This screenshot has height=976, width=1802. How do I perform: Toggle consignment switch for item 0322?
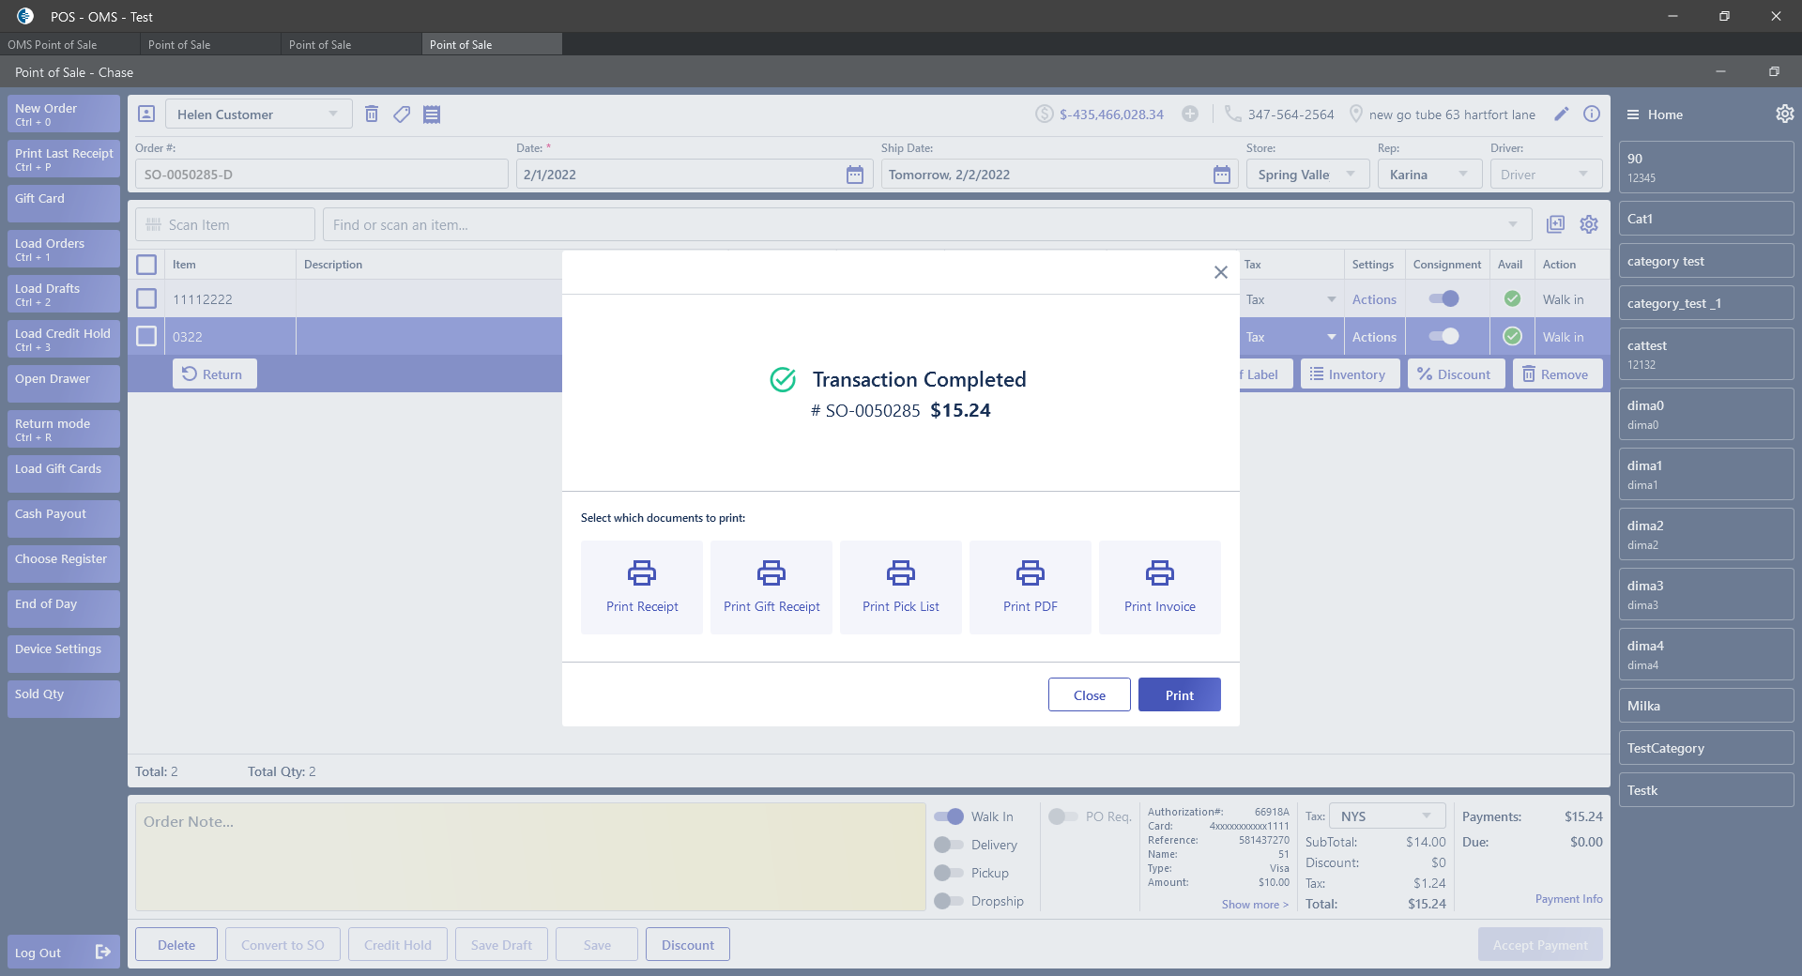pyautogui.click(x=1443, y=336)
